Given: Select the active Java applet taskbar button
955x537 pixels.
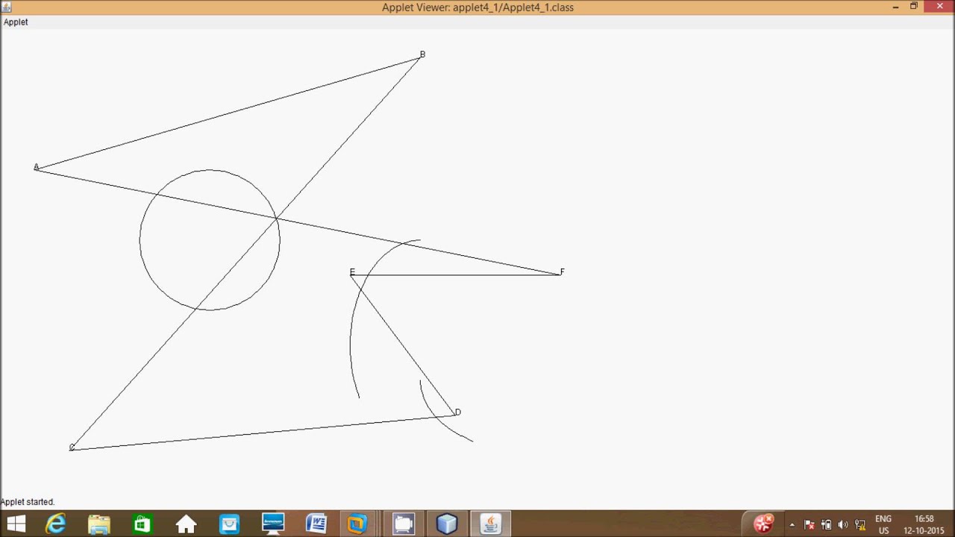Looking at the screenshot, I should [490, 524].
